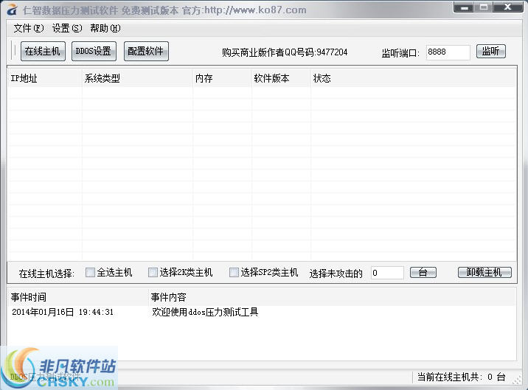Screen dimensions: 528x390
Task: Click the 内存 column header
Action: (x=222, y=78)
